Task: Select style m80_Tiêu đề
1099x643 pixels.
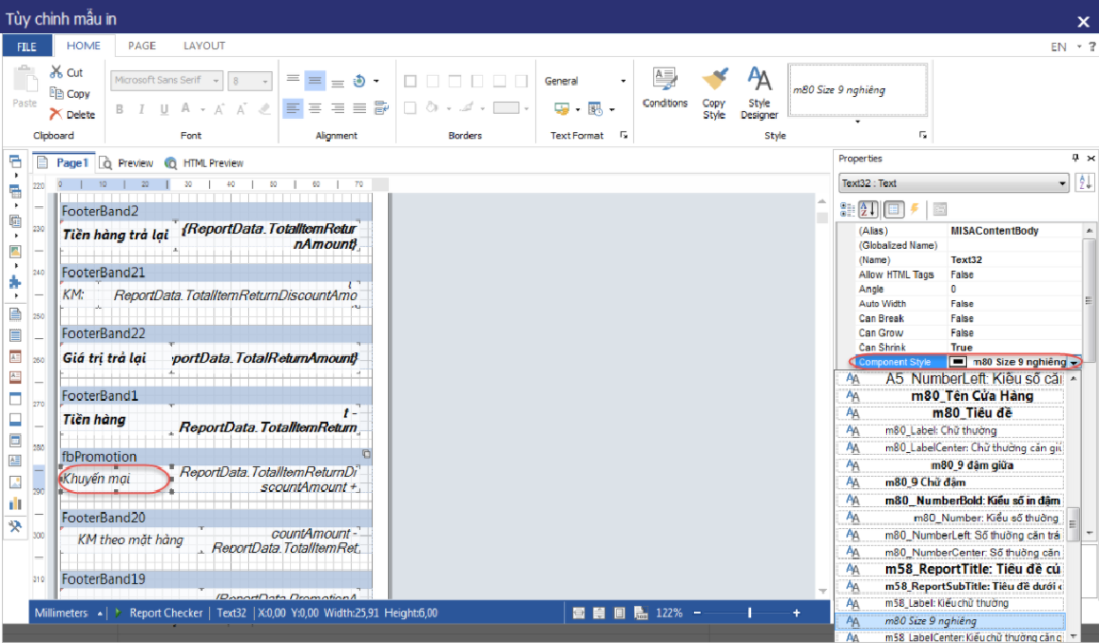Action: point(951,413)
